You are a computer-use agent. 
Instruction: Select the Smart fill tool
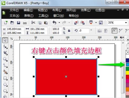coord(5,72)
